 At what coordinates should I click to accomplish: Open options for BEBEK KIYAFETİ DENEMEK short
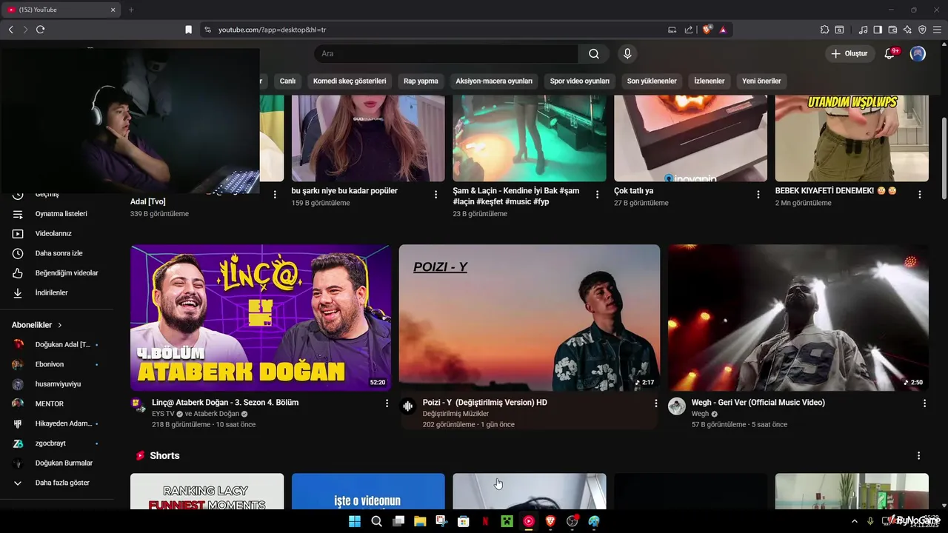tap(920, 195)
